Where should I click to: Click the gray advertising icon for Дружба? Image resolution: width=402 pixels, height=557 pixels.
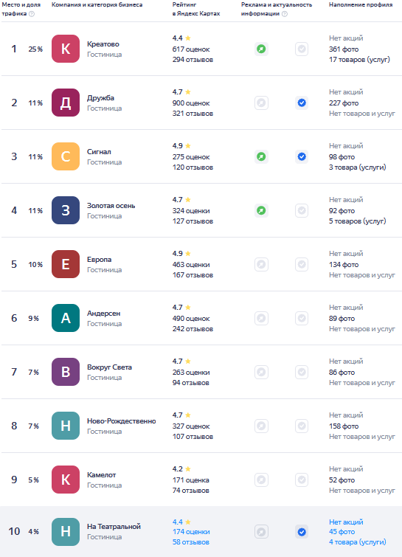coord(261,103)
